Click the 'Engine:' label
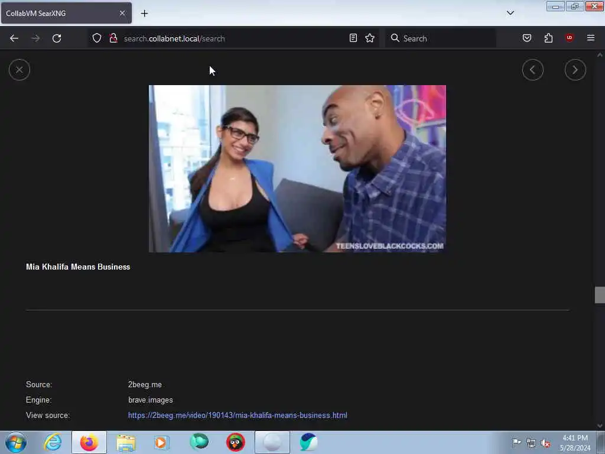Screen dimensions: 605x454 (38, 400)
